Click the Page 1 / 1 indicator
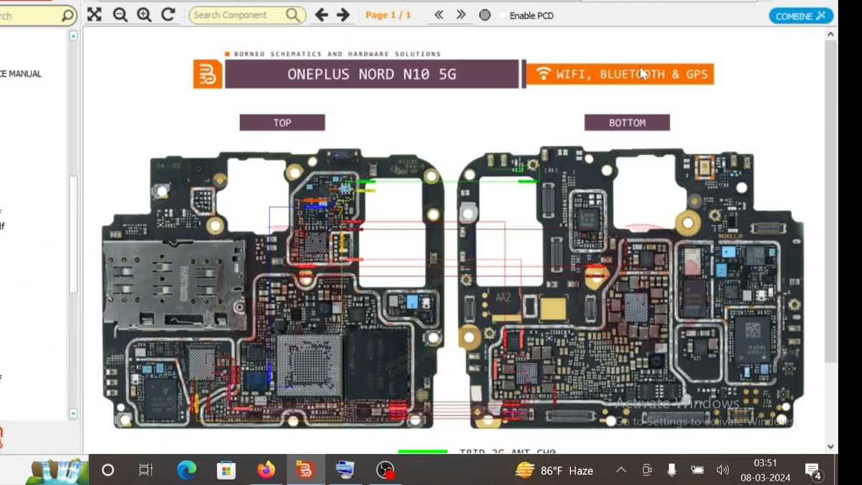Viewport: 862px width, 485px height. [x=389, y=15]
